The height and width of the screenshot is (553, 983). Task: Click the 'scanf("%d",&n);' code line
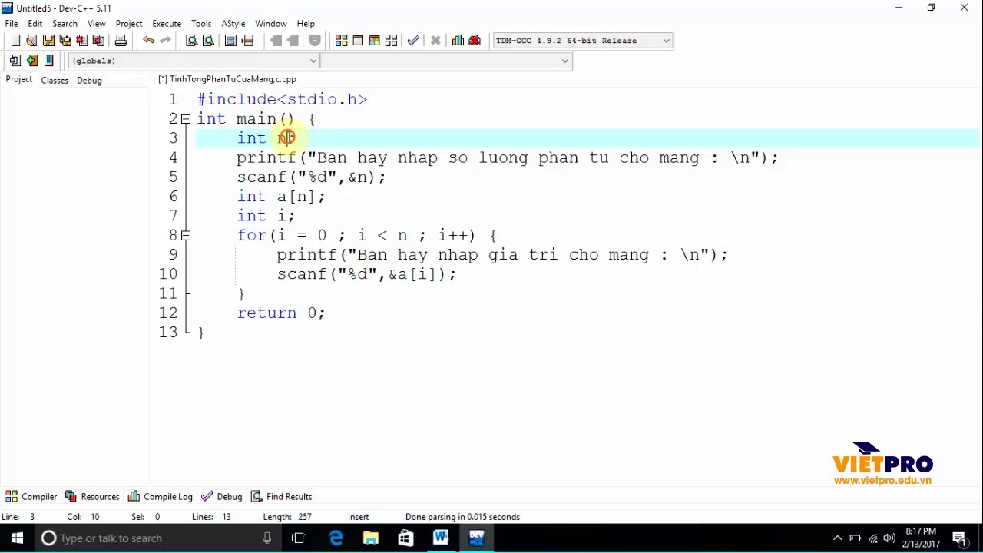coord(311,177)
